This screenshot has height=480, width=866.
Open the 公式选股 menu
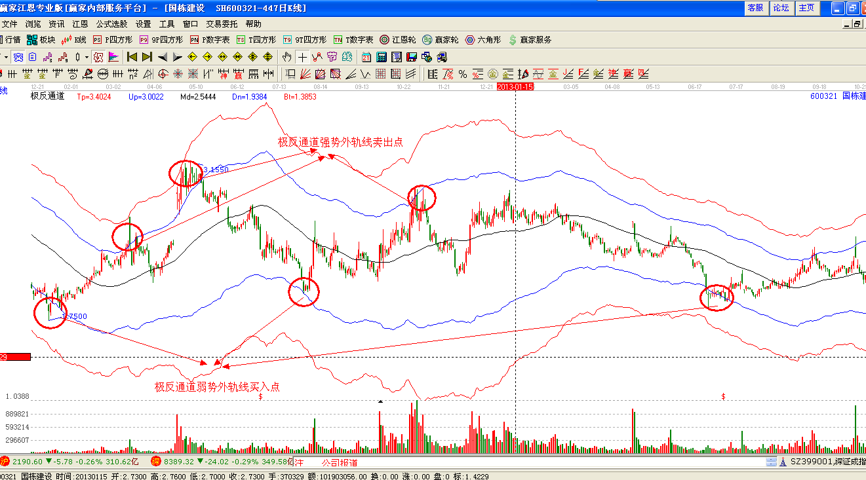pos(111,24)
